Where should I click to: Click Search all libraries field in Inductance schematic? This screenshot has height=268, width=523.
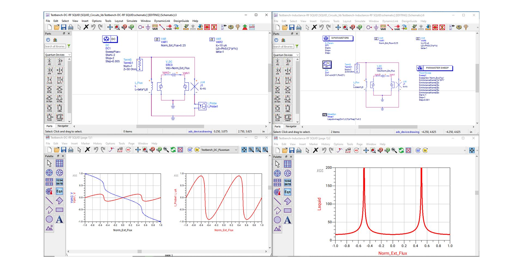point(283,47)
